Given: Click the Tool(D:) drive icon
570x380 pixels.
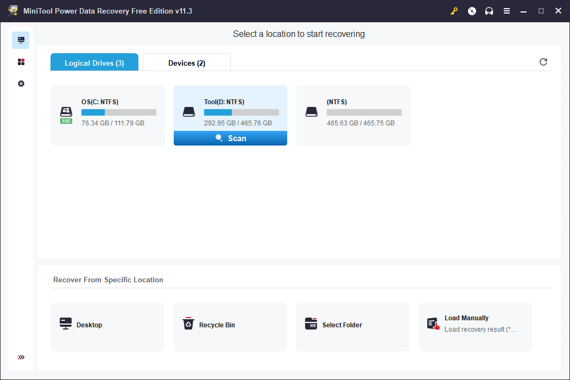Looking at the screenshot, I should (189, 112).
